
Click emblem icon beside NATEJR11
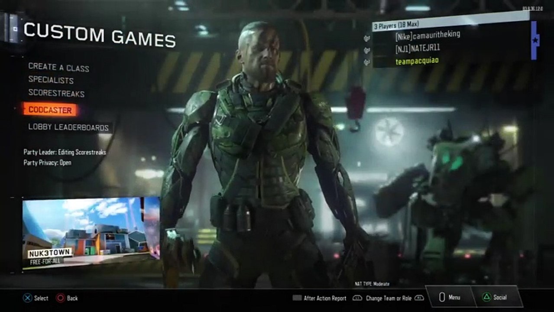click(x=367, y=51)
